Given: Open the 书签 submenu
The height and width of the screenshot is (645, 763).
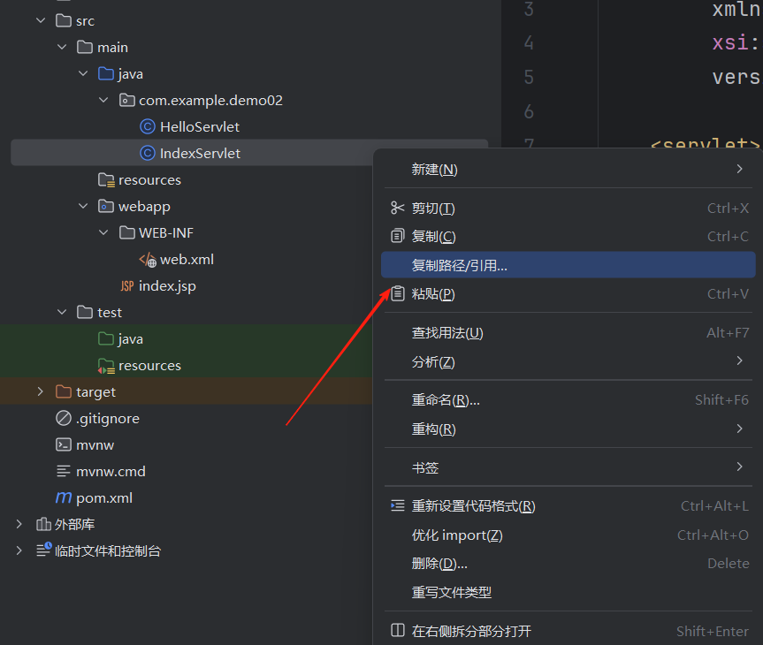Looking at the screenshot, I should (x=568, y=467).
